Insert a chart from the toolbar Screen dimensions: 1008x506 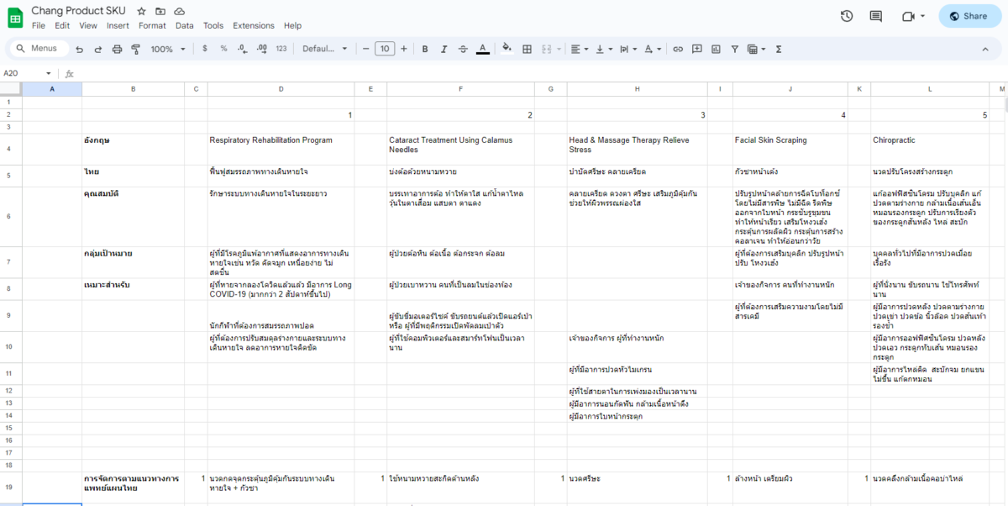715,49
